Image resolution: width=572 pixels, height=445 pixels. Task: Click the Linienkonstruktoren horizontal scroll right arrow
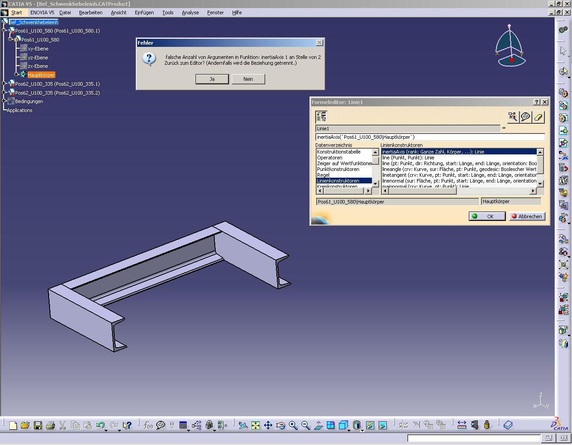coord(533,191)
